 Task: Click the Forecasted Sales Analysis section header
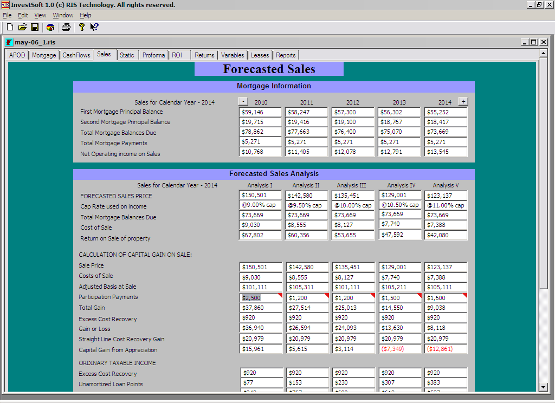[x=274, y=174]
